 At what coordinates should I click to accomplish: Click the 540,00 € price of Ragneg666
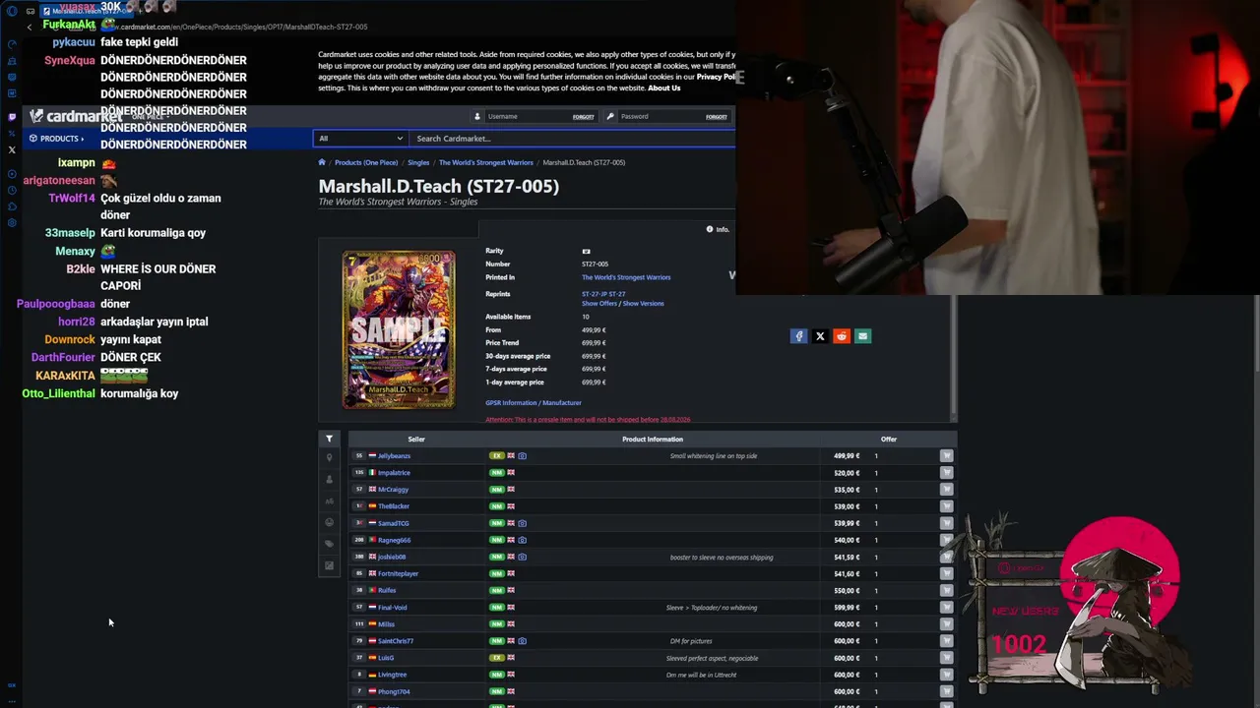847,540
